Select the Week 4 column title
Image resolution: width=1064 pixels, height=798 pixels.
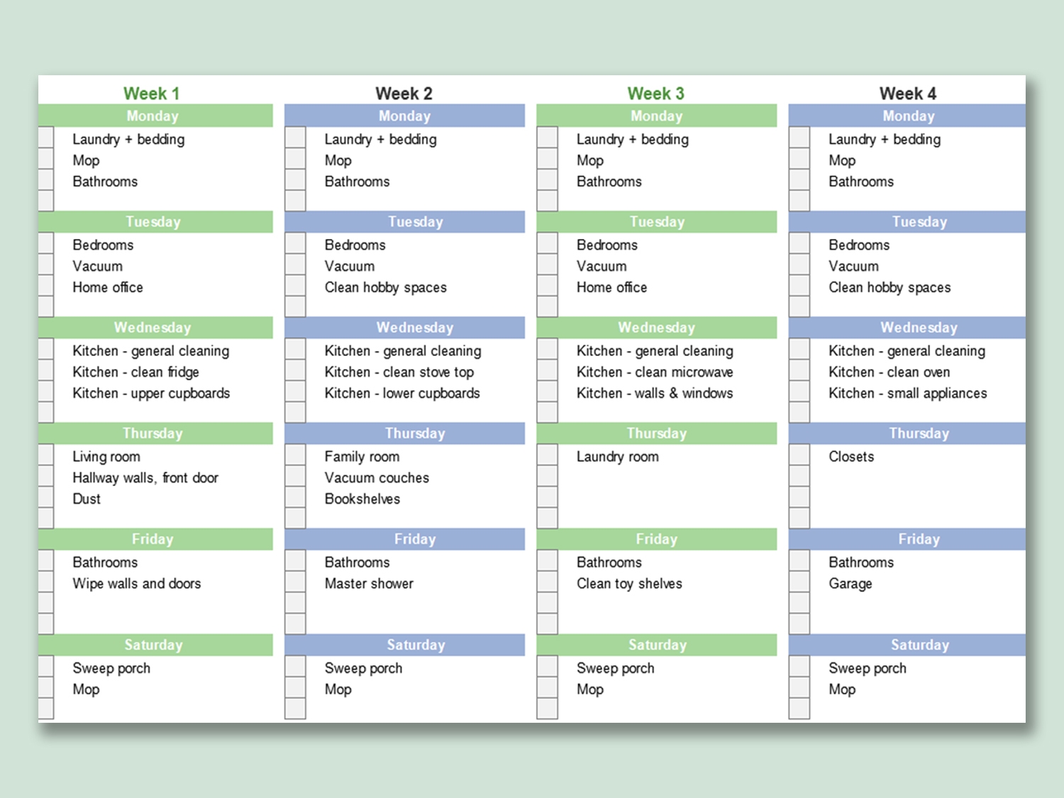coord(907,94)
